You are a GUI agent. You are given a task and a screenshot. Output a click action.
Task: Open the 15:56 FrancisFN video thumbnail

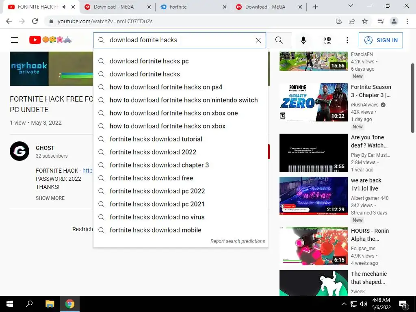pyautogui.click(x=313, y=61)
